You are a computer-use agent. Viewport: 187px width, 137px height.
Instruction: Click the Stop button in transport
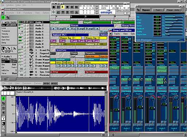point(67,7)
